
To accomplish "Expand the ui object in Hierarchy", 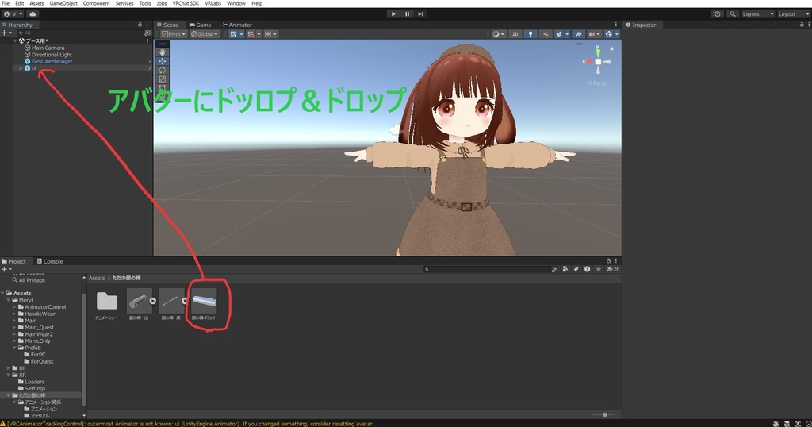I will pyautogui.click(x=21, y=68).
